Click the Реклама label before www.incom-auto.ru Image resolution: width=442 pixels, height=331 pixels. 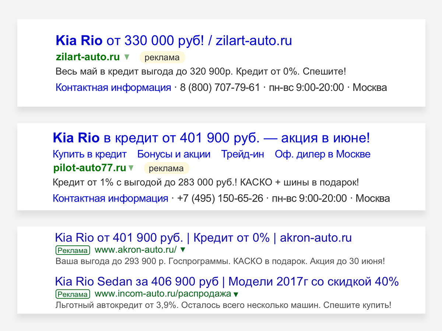point(73,295)
